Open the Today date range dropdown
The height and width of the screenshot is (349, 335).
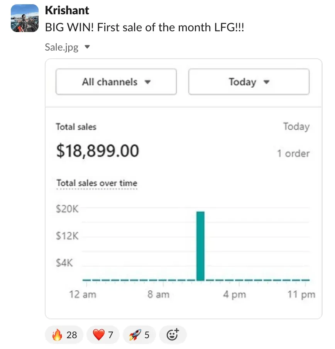(x=249, y=82)
